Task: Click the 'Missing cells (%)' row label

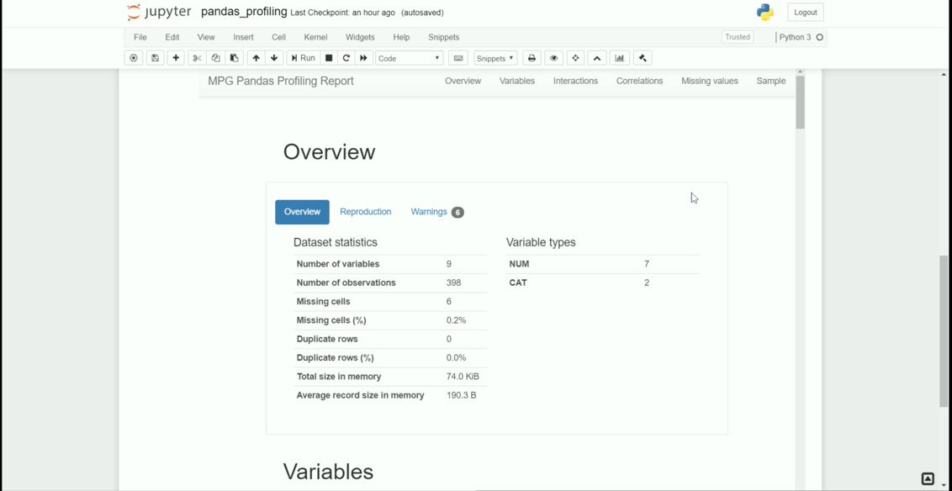Action: [x=331, y=320]
